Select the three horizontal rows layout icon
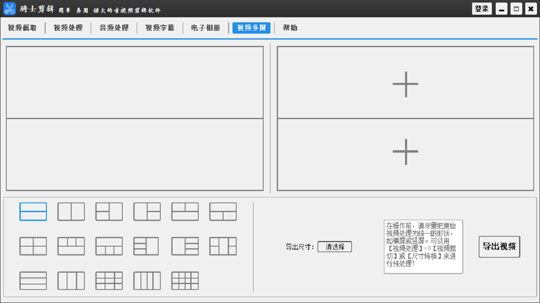Viewport: 540px width, 303px height. (x=33, y=281)
